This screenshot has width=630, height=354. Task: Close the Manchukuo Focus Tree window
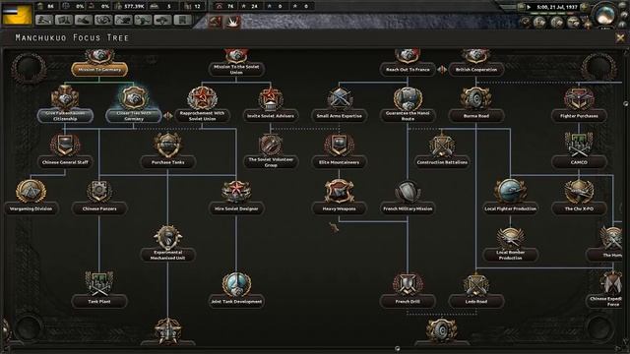click(x=620, y=38)
